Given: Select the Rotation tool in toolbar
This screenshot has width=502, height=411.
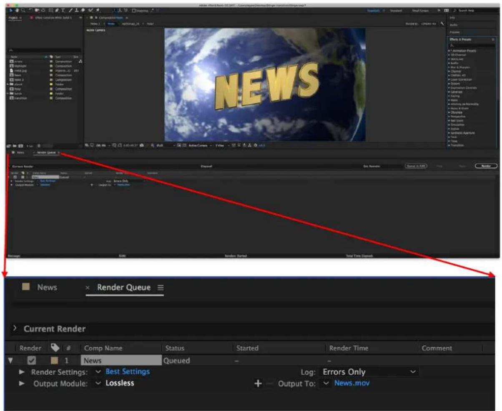Looking at the screenshot, I should pyautogui.click(x=31, y=10).
